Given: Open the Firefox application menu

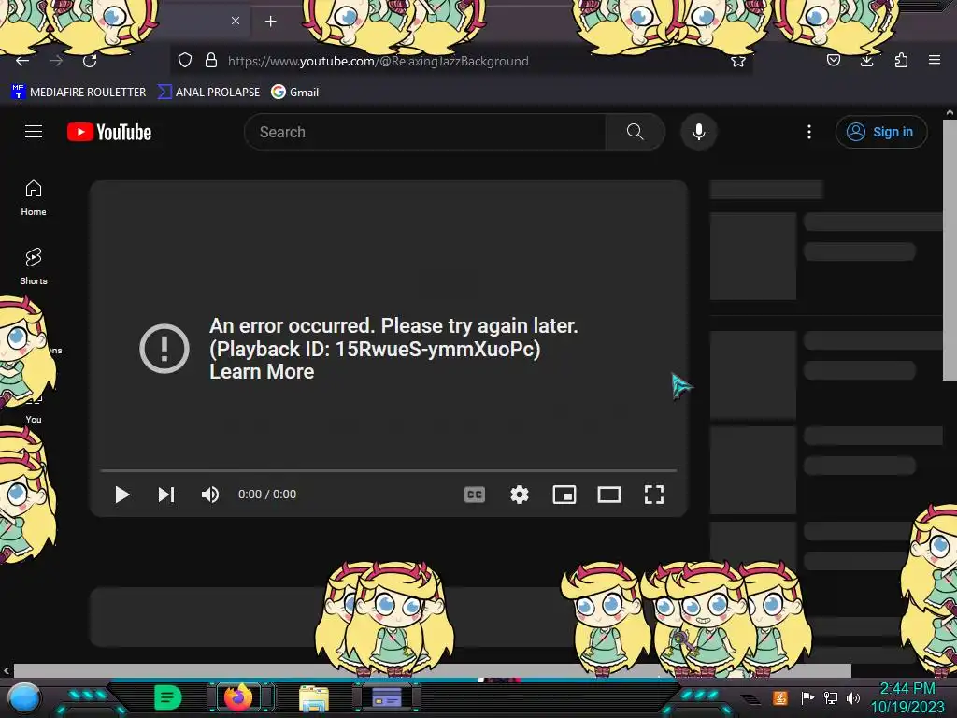Looking at the screenshot, I should [x=935, y=60].
